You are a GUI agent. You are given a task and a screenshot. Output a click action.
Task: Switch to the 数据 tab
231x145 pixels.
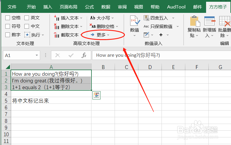106,7
